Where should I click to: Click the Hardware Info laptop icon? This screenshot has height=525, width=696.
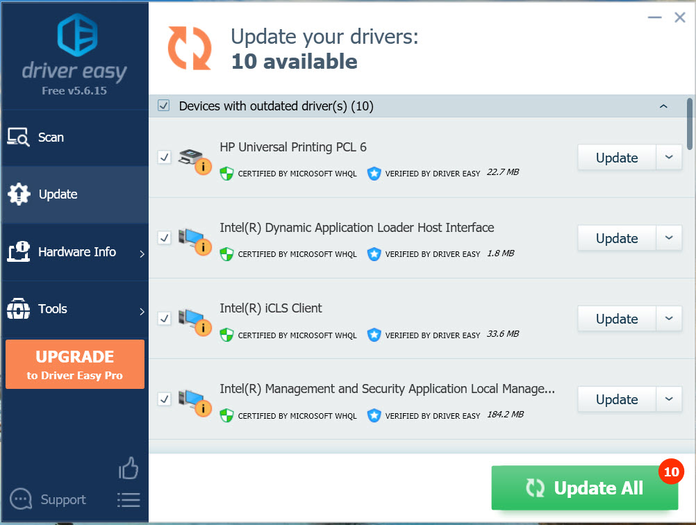18,251
